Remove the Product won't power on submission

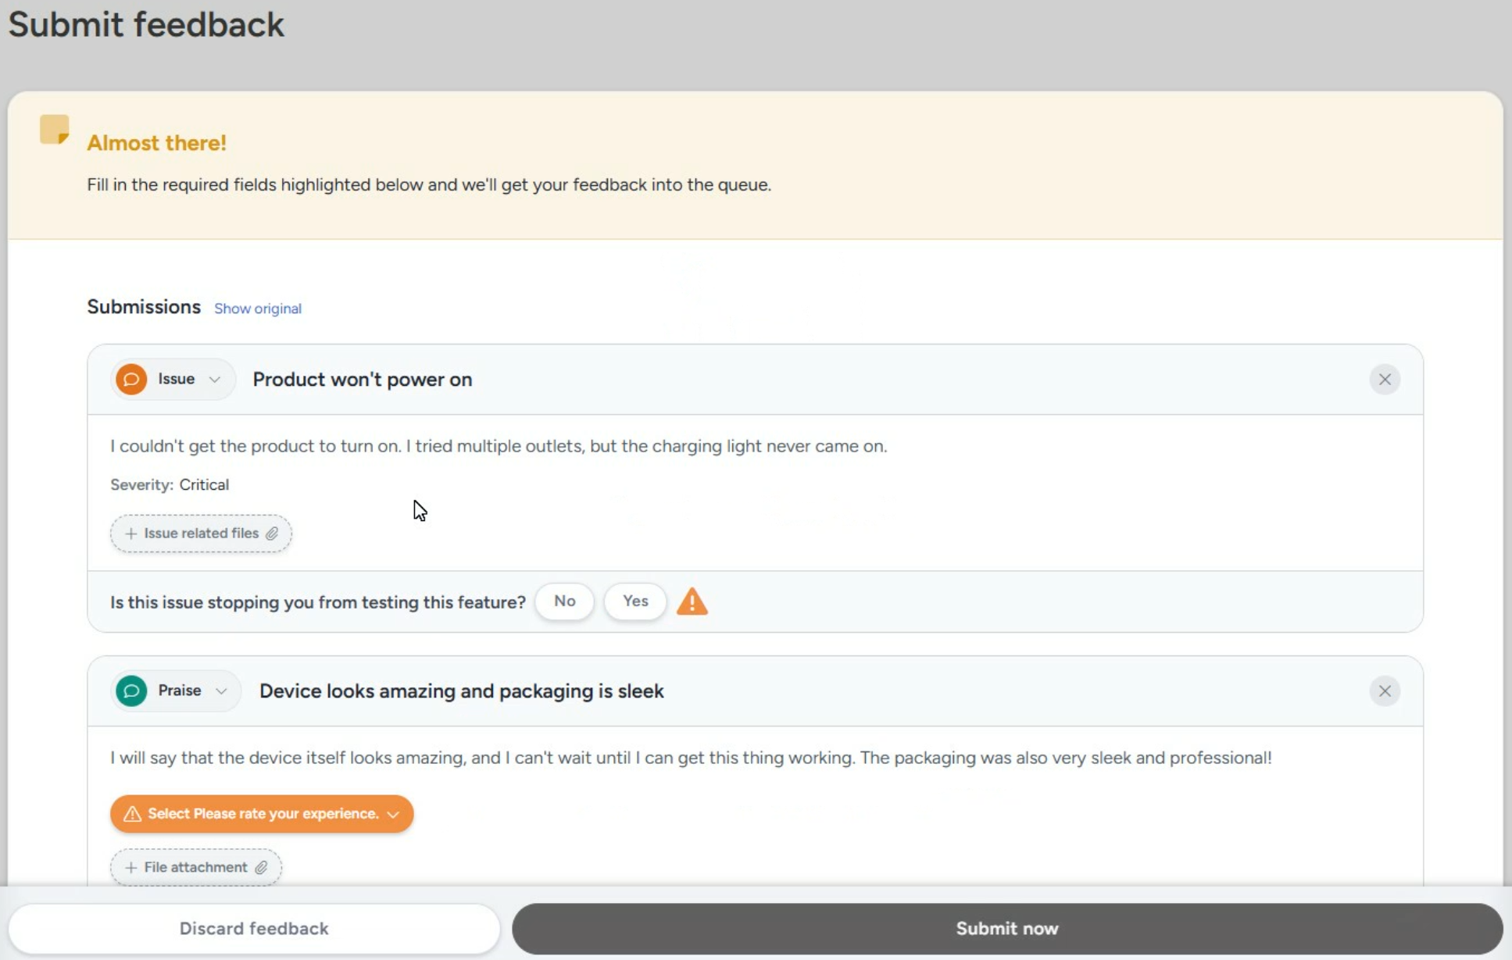pyautogui.click(x=1384, y=380)
